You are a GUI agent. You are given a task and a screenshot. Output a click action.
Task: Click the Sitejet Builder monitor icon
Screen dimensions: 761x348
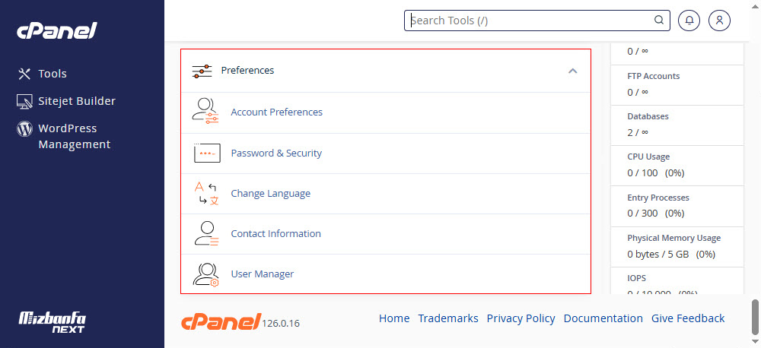(24, 101)
